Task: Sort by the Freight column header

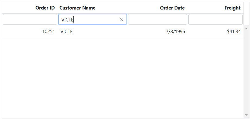Action: (232, 8)
